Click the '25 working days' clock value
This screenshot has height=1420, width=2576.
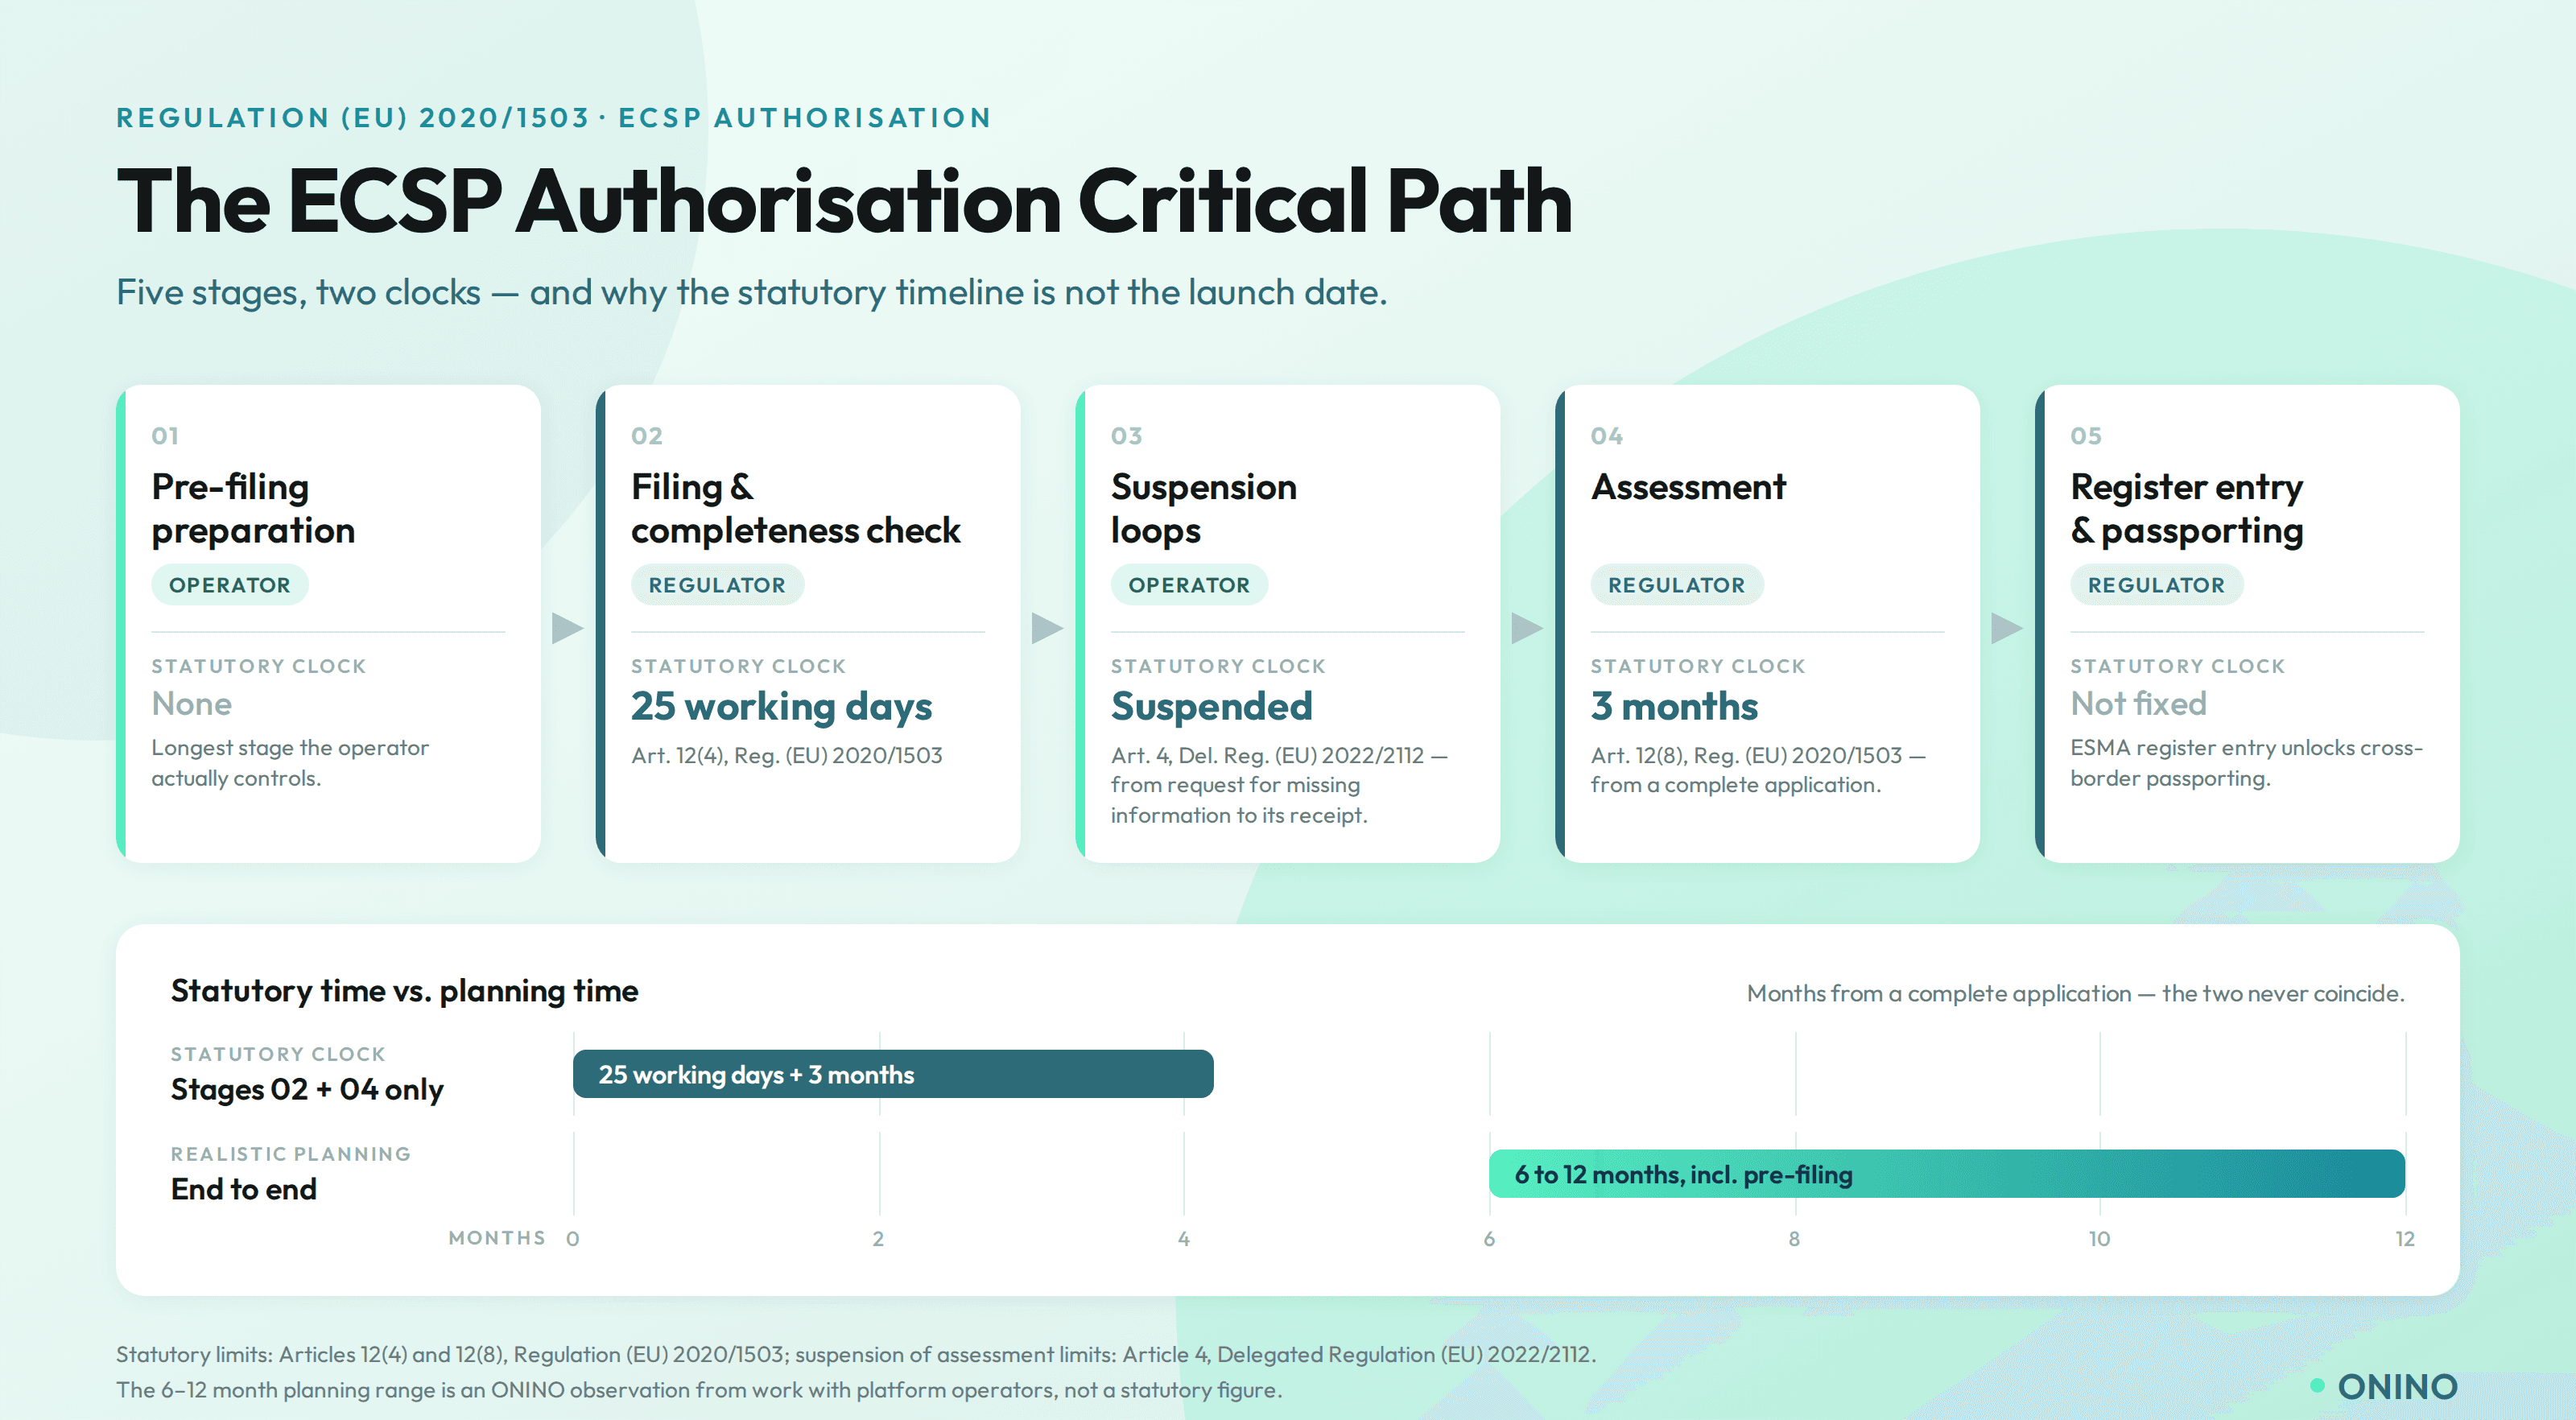(x=782, y=707)
